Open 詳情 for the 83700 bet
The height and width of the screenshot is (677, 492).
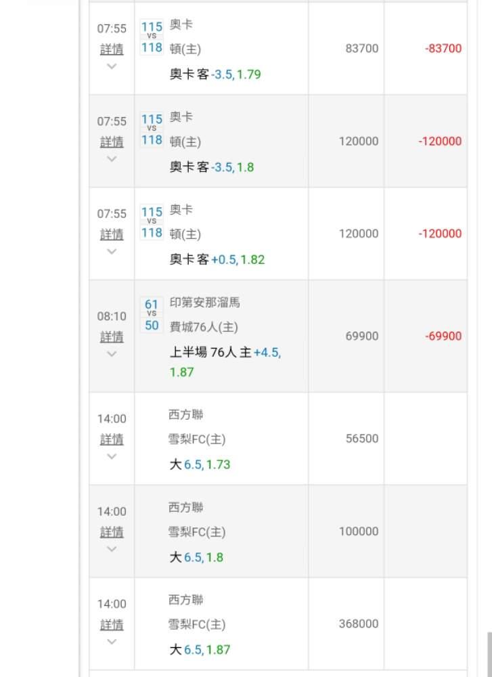(x=112, y=49)
